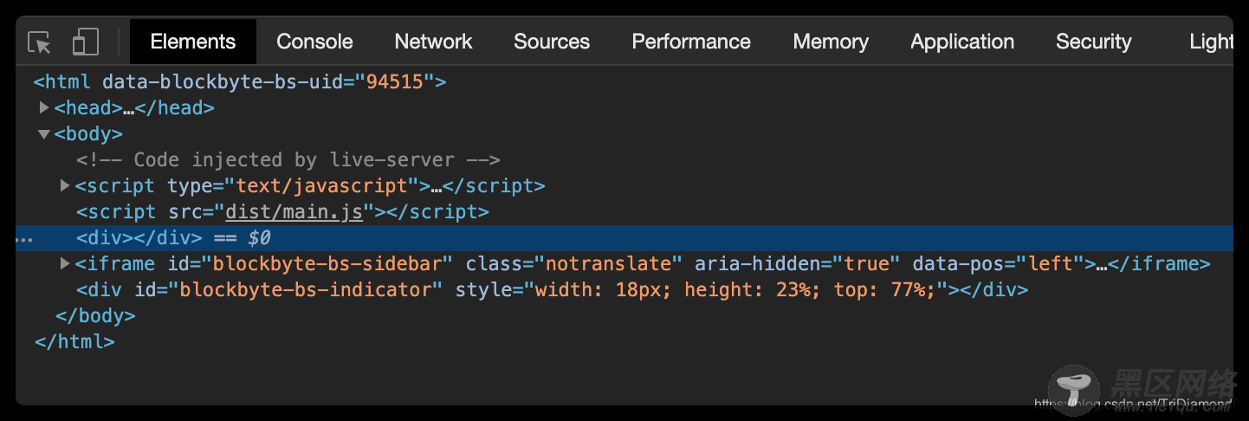Open the dist/main.js source link
Viewport: 1249px width, 421px height.
point(294,211)
